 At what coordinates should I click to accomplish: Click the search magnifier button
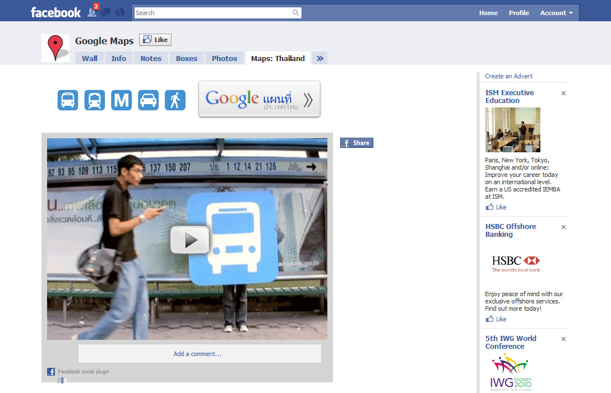(296, 13)
